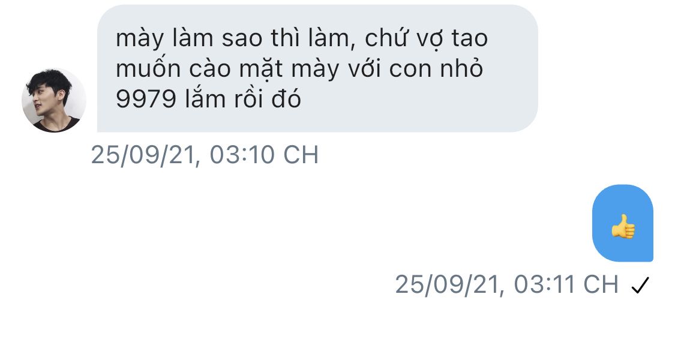Tap the date 25/09/21 under received message

tap(145, 155)
